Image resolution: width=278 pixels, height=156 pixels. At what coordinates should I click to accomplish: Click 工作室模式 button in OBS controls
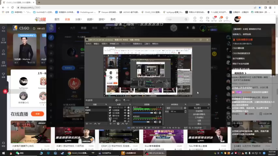[x=199, y=118]
